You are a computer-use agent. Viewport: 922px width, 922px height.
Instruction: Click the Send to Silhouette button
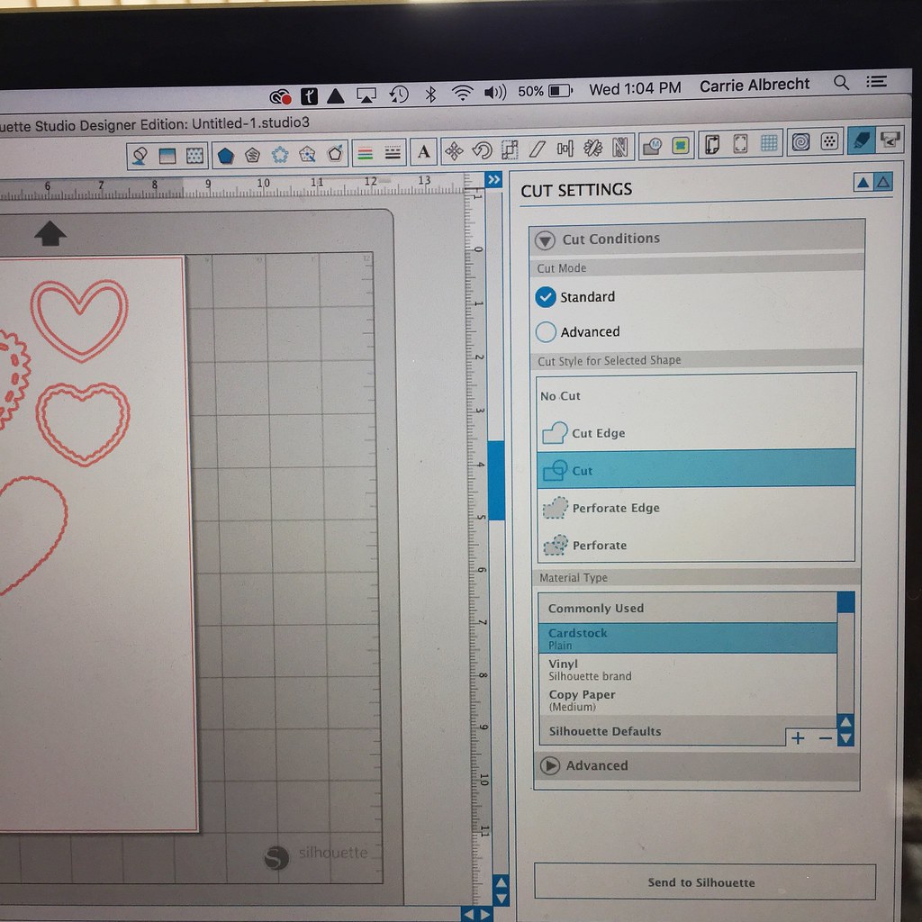[704, 881]
